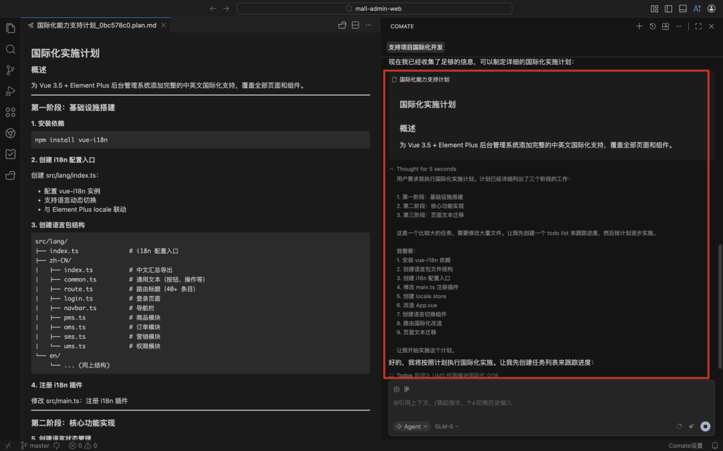
Task: Open the Source Control view
Action: pyautogui.click(x=10, y=70)
